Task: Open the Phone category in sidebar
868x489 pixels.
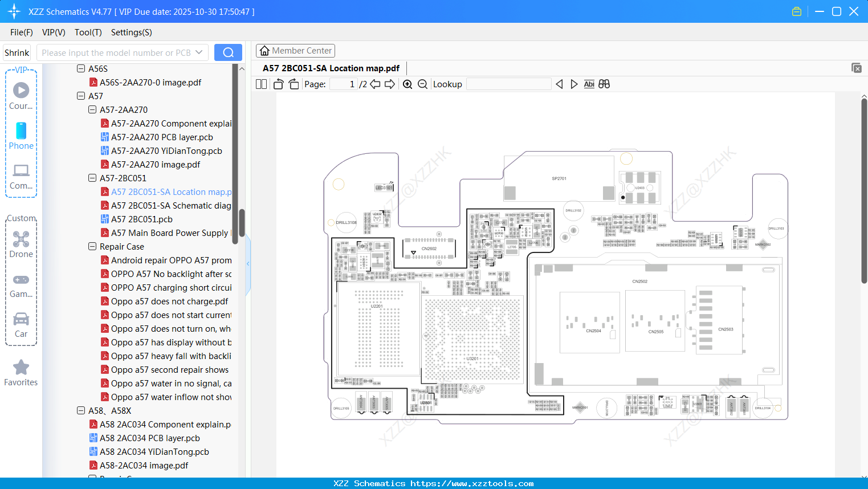Action: [x=21, y=136]
